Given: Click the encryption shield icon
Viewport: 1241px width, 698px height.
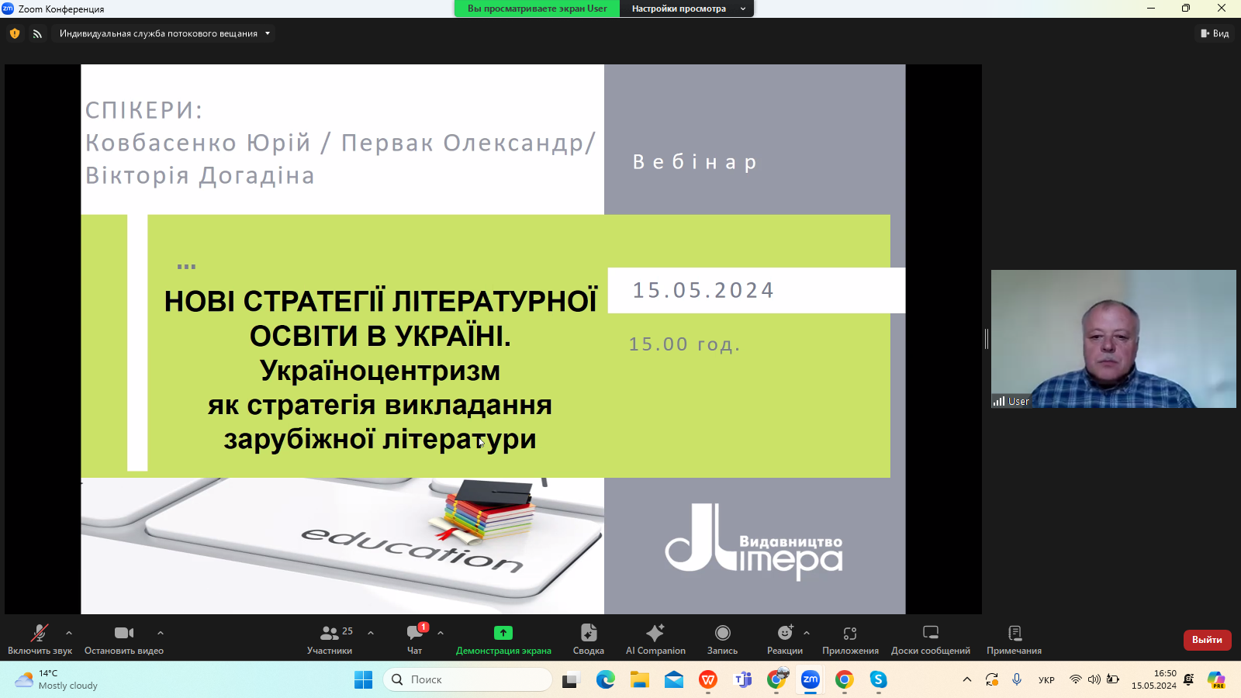Looking at the screenshot, I should [x=15, y=33].
